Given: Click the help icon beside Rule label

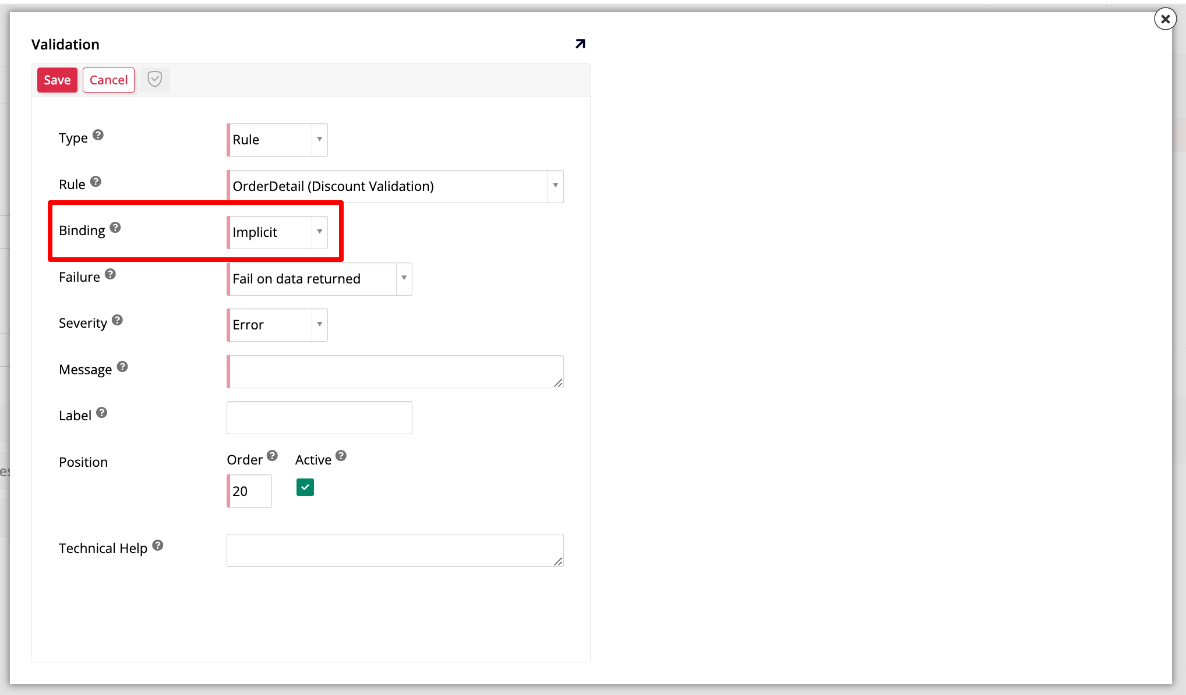Looking at the screenshot, I should pyautogui.click(x=96, y=182).
